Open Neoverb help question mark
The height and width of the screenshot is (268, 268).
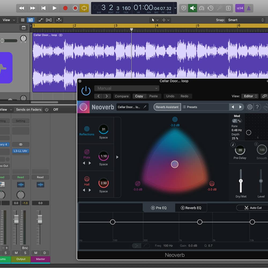tap(257, 107)
